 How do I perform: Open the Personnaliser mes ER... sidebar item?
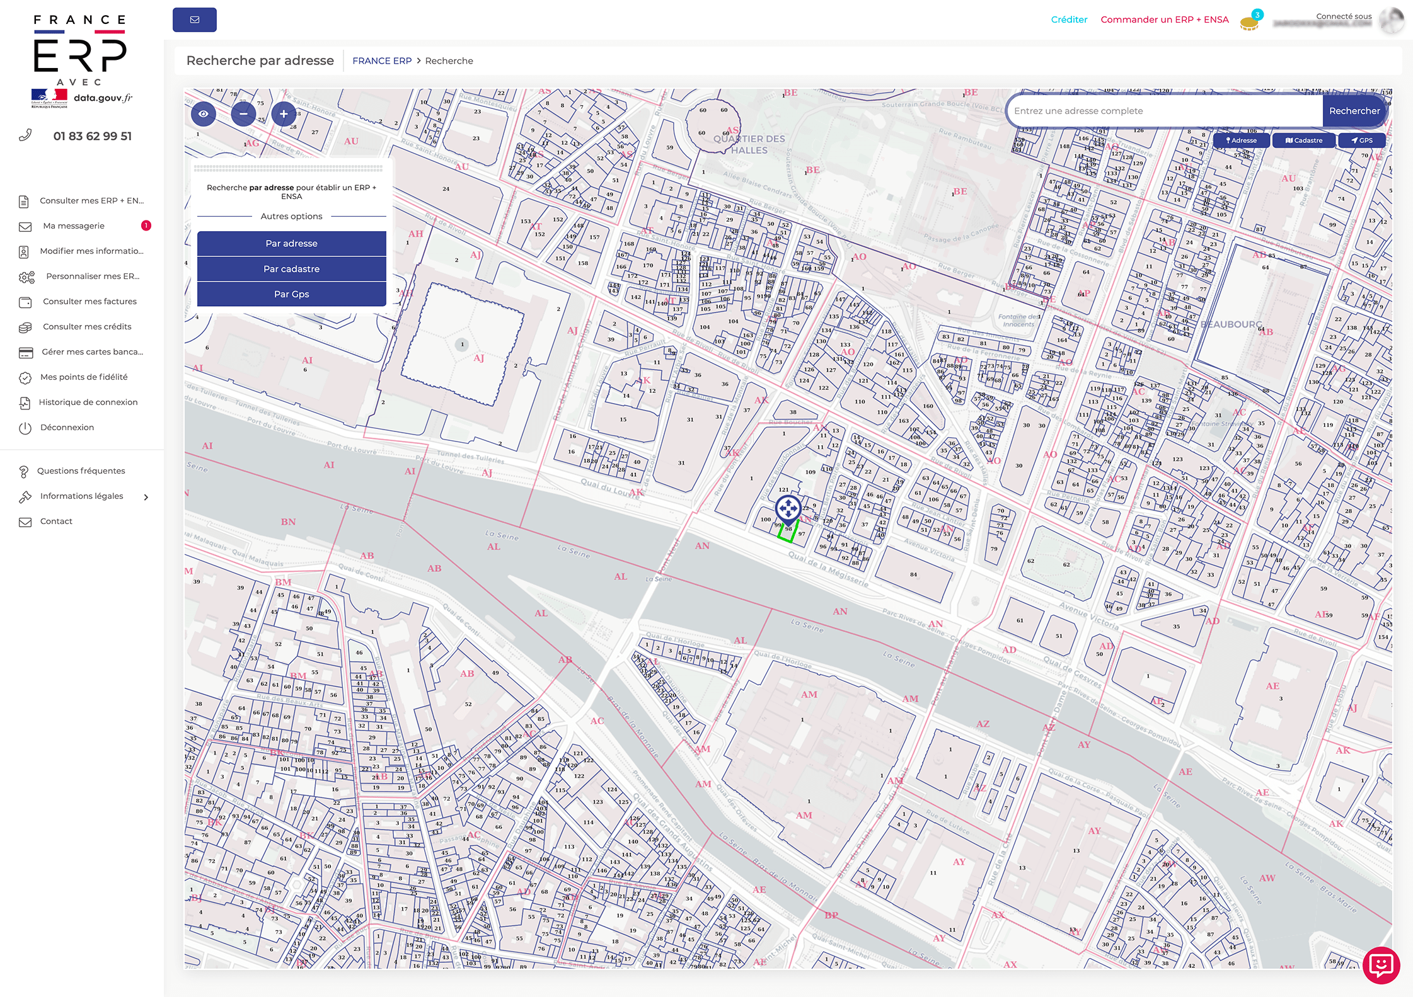click(93, 276)
